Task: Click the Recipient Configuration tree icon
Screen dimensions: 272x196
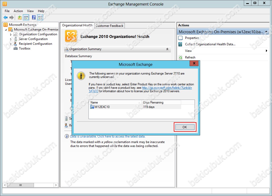Action: 15,43
